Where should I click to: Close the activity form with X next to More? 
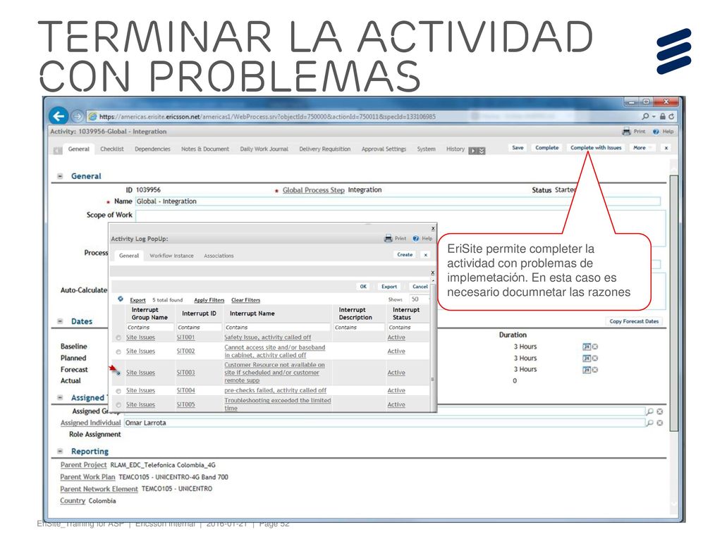coord(666,148)
